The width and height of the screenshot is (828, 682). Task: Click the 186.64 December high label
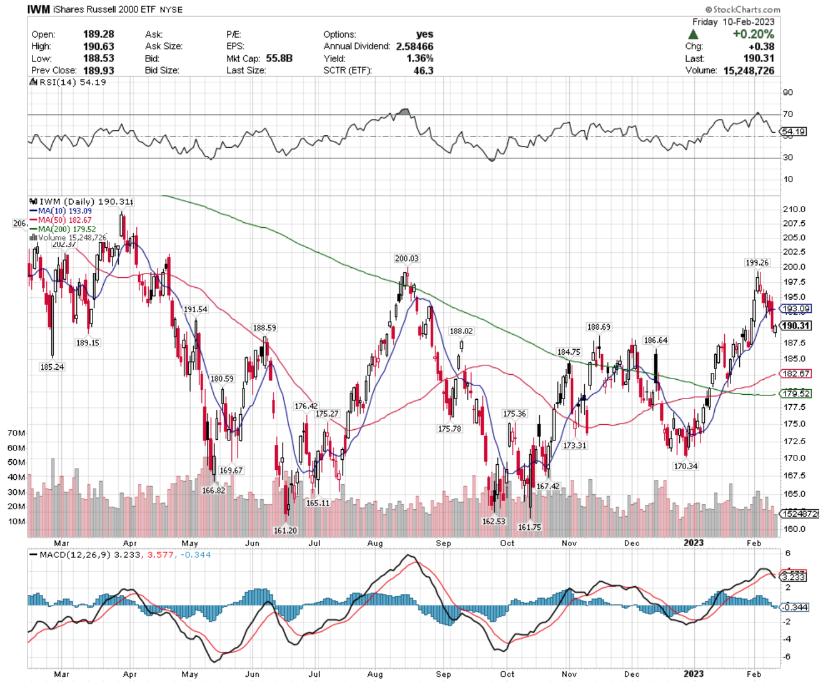click(655, 340)
